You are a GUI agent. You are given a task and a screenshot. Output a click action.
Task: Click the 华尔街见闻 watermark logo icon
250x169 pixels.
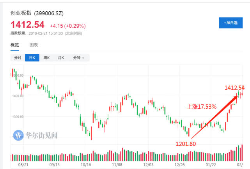[x=19, y=135]
